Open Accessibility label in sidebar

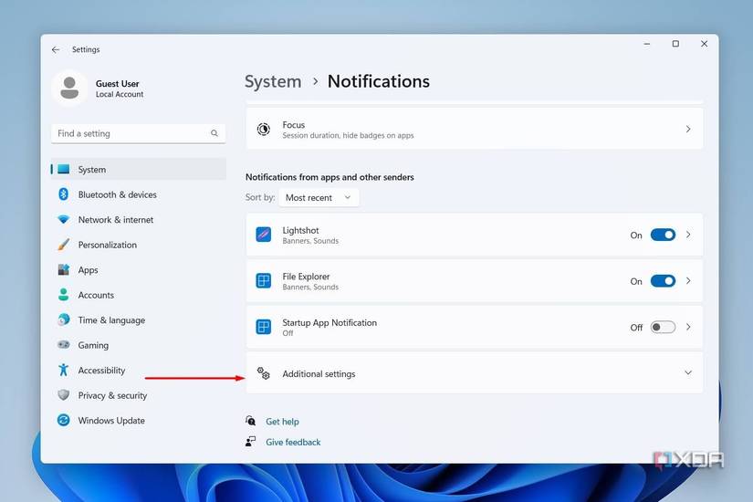(101, 370)
